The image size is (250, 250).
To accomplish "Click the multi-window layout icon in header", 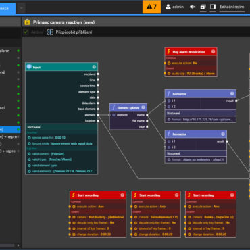I will (x=203, y=7).
